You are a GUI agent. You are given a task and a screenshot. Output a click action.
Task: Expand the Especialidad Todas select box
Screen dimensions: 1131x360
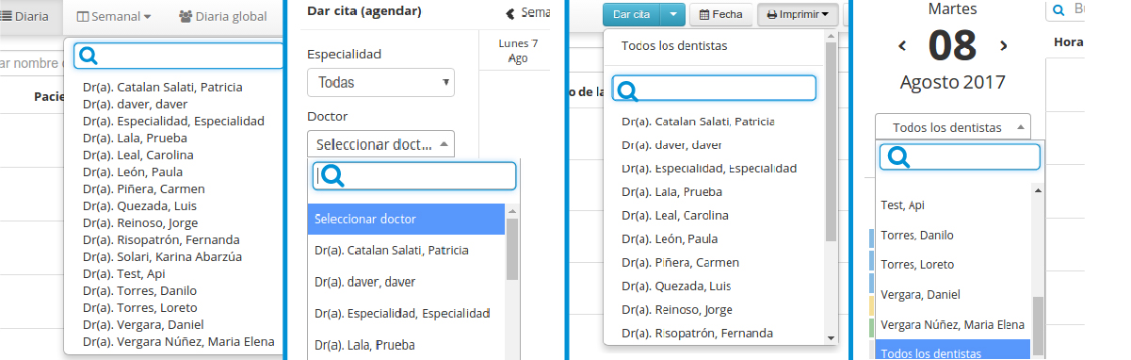coord(380,83)
